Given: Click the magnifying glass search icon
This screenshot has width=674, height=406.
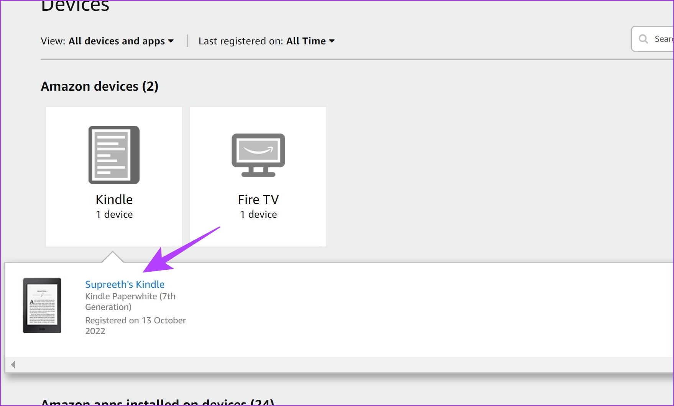Looking at the screenshot, I should tap(643, 39).
